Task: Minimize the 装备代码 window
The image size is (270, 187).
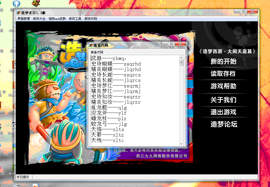Action: pyautogui.click(x=165, y=44)
